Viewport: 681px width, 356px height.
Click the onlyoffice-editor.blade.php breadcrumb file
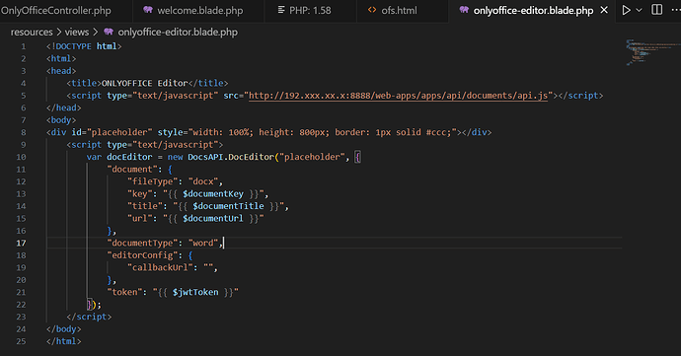178,33
